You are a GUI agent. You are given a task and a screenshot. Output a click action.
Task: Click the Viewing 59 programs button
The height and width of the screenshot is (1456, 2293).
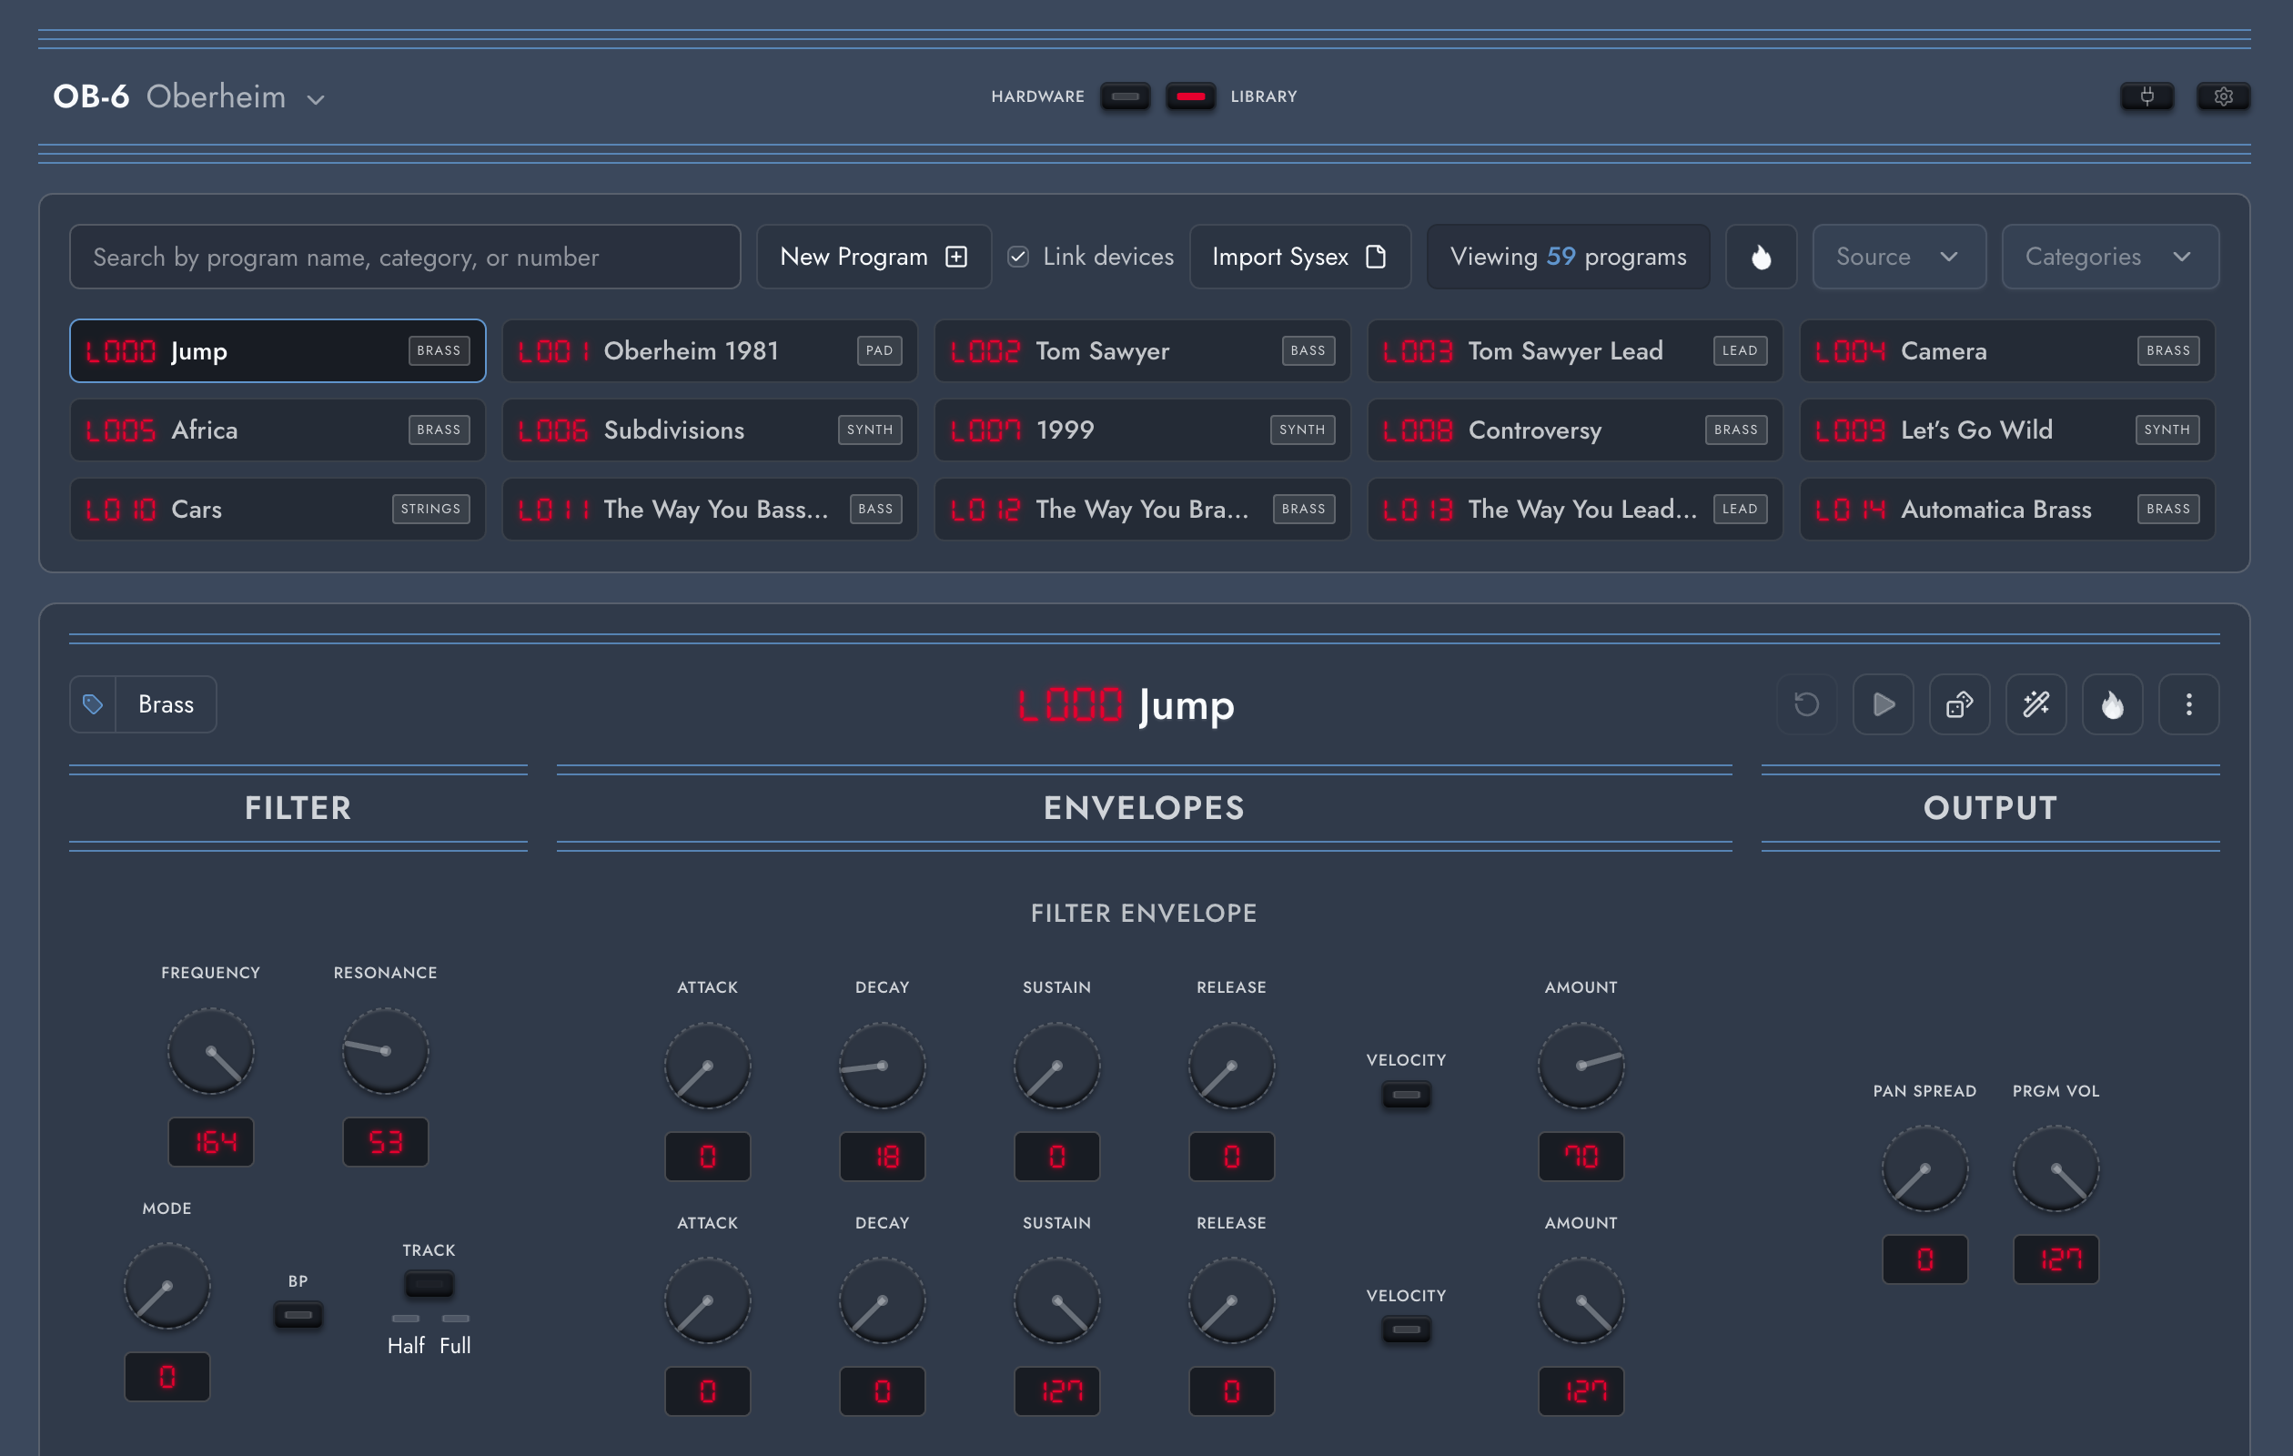point(1568,256)
